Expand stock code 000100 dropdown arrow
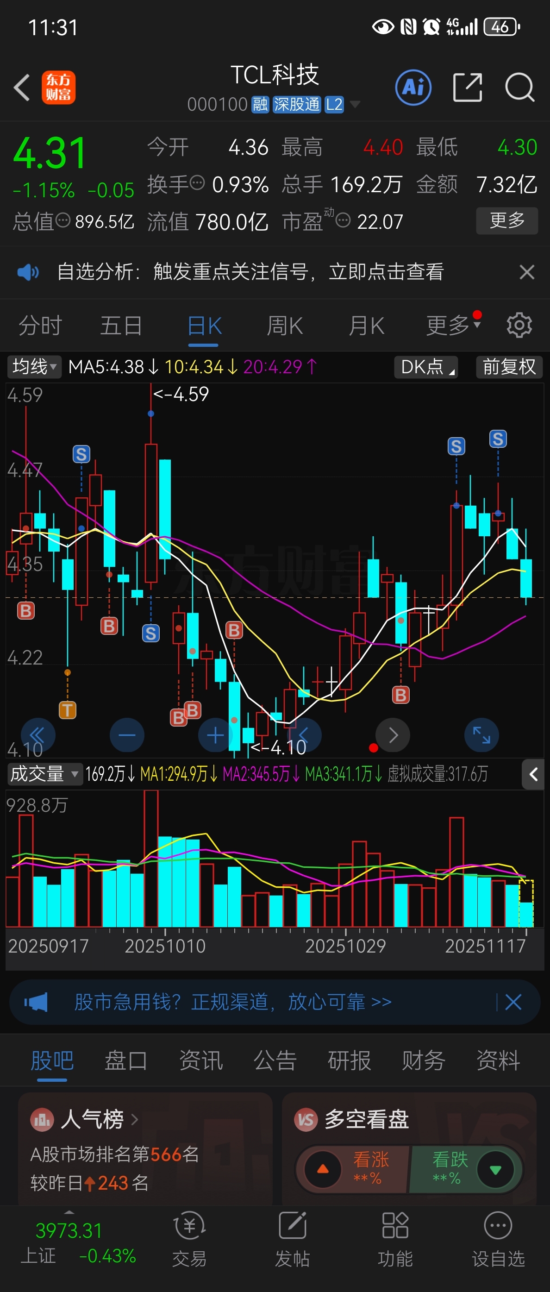Screen dimensions: 550x1292 [x=355, y=104]
